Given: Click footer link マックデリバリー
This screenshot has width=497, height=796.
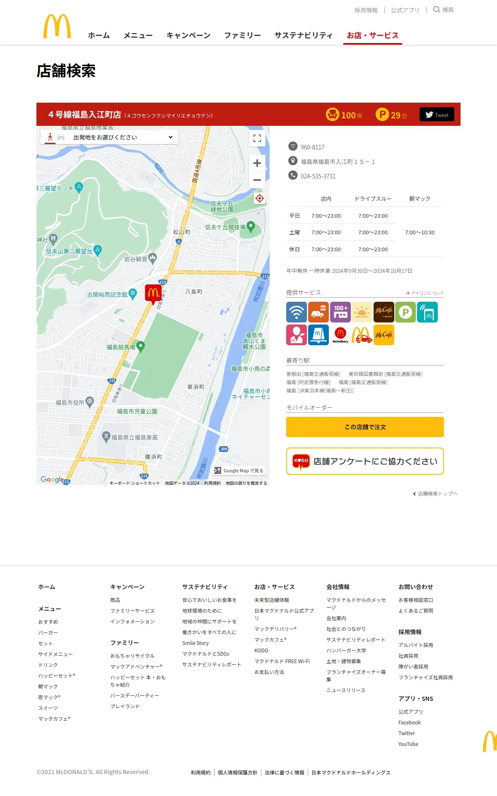Looking at the screenshot, I should click(275, 629).
